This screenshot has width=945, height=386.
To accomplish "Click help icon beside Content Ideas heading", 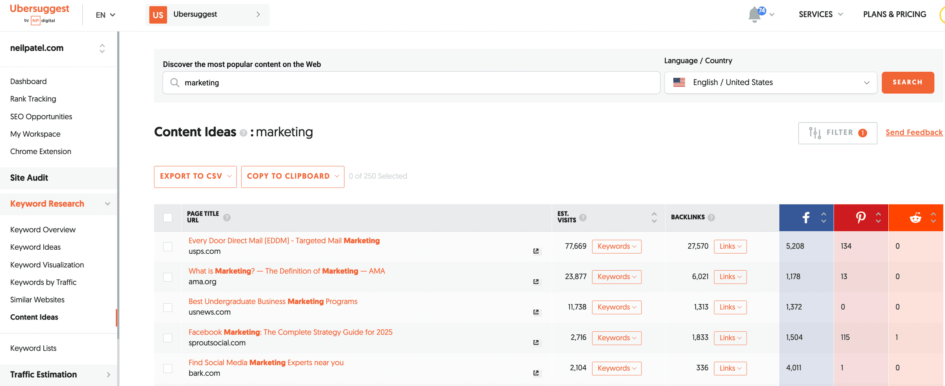I will tap(243, 133).
